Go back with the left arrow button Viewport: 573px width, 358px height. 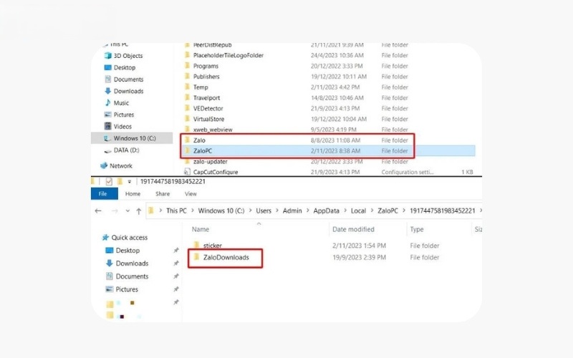tap(98, 211)
